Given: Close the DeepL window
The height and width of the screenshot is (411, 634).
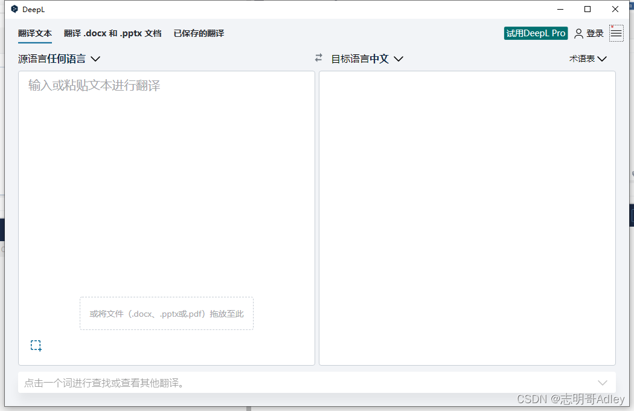Looking at the screenshot, I should click(x=615, y=9).
